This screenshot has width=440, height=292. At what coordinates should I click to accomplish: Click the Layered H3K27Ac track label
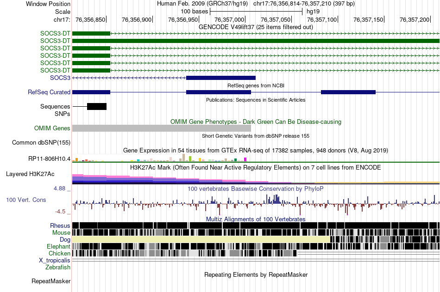click(x=30, y=174)
